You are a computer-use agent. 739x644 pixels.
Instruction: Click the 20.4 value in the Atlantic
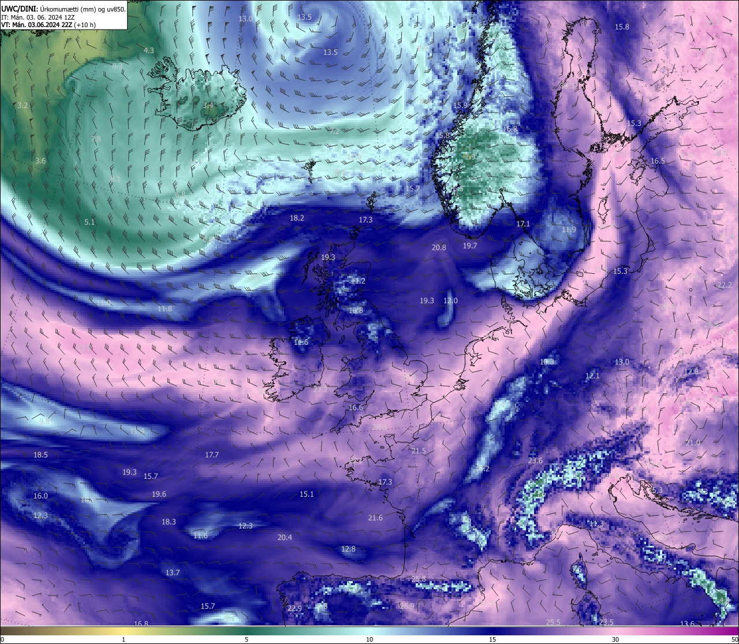tap(285, 538)
